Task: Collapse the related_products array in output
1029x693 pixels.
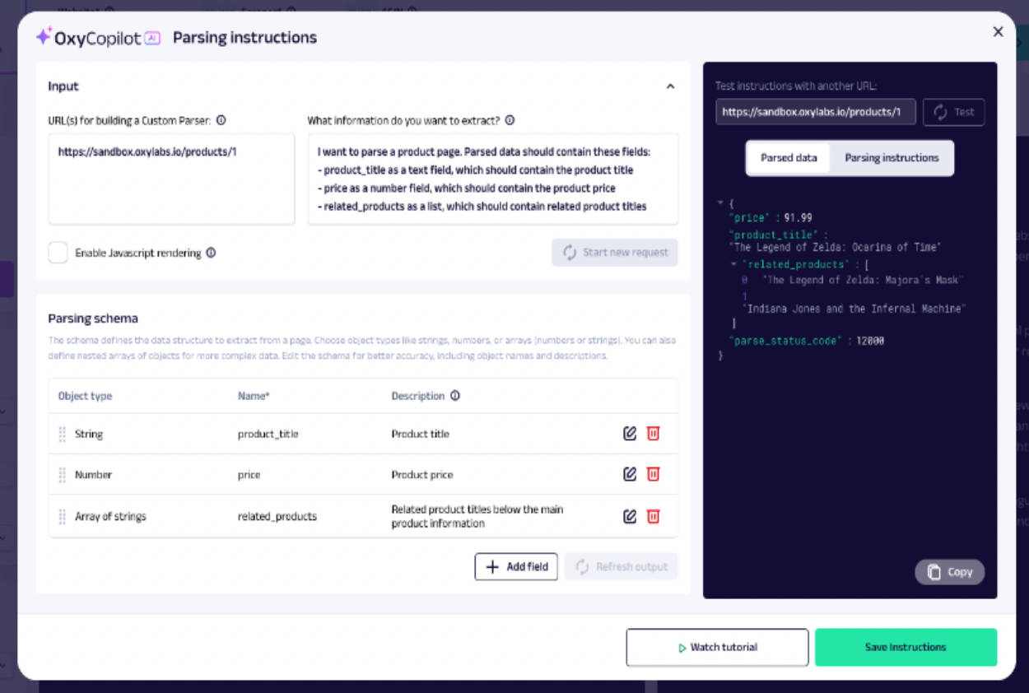Action: point(733,264)
